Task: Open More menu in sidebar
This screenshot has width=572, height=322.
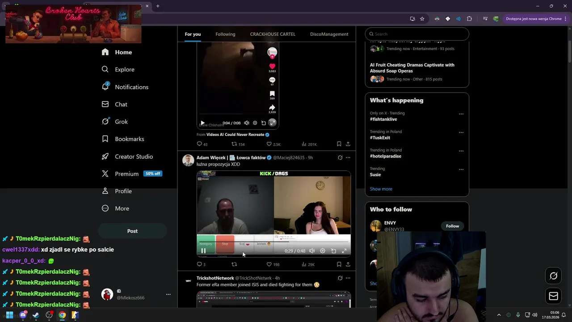Action: [x=115, y=208]
